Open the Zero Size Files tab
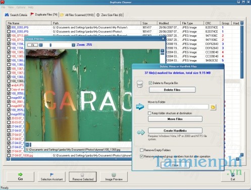This screenshot has height=190, width=251. [x=110, y=15]
